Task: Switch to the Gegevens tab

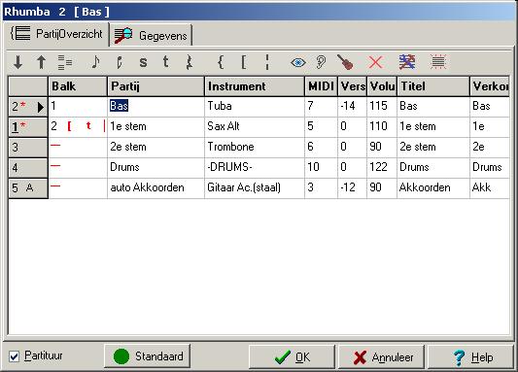Action: pos(151,35)
